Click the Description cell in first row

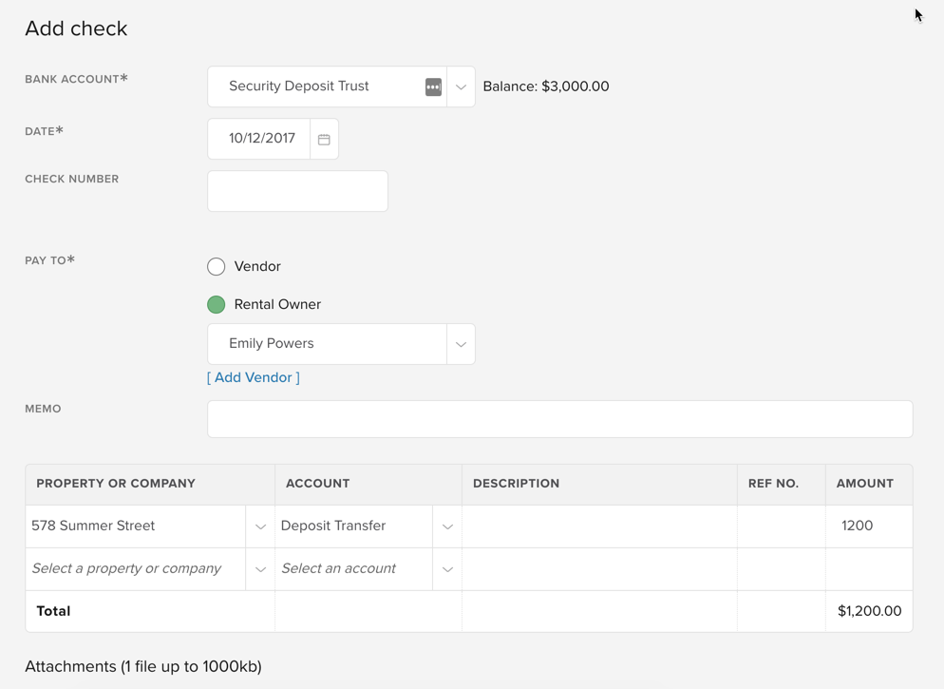point(599,526)
